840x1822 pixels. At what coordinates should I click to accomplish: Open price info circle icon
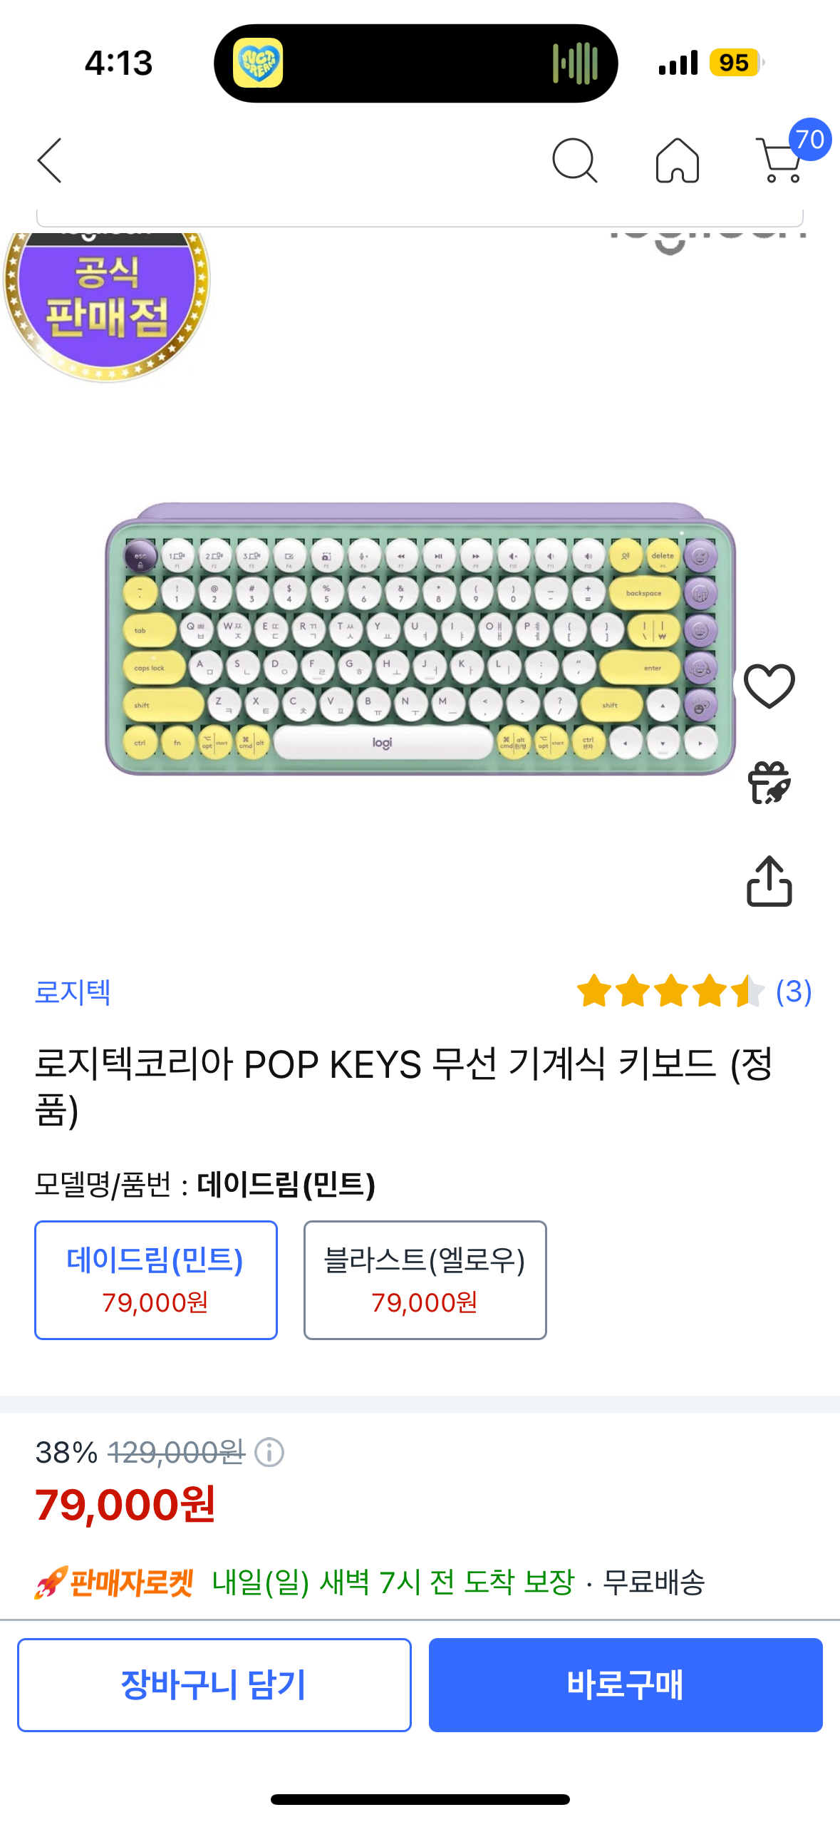click(x=269, y=1452)
